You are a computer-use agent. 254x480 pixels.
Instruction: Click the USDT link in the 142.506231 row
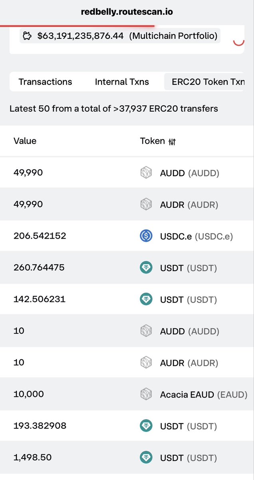click(189, 300)
